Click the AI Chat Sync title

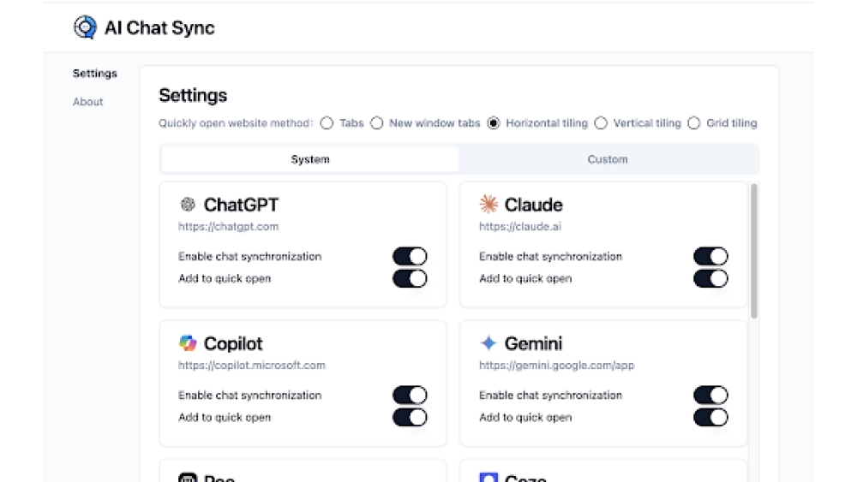point(159,28)
